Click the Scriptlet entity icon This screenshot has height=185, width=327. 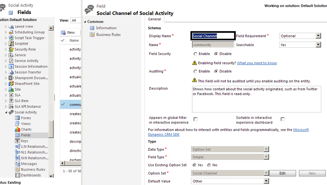(x=11, y=44)
